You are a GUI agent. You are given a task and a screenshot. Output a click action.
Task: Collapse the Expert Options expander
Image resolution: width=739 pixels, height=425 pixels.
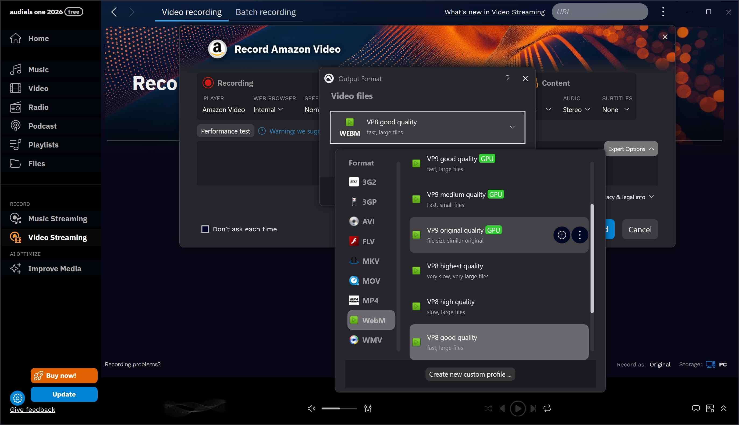(631, 149)
